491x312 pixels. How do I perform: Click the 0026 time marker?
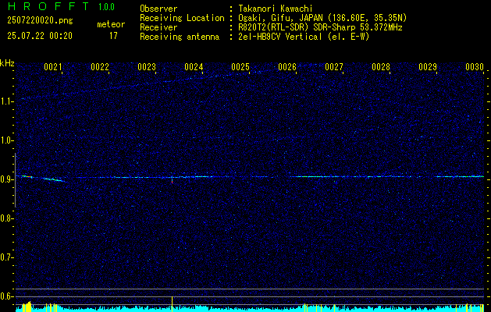tap(287, 67)
